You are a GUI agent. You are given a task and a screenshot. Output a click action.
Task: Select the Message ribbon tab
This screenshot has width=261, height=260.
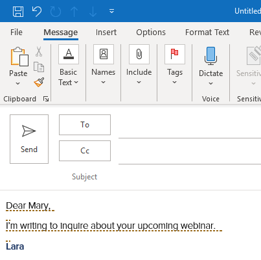click(61, 32)
